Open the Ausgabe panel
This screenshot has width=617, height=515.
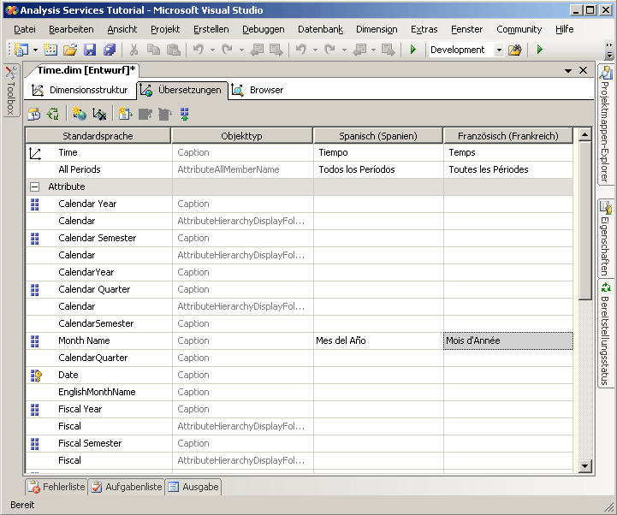coord(193,487)
